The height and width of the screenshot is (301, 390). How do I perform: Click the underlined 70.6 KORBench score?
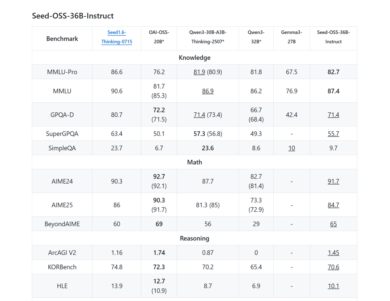(x=333, y=267)
